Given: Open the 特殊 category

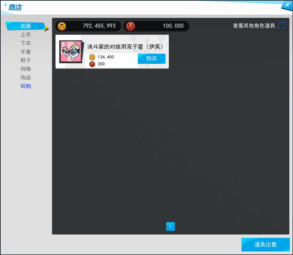Looking at the screenshot, I should (x=26, y=69).
